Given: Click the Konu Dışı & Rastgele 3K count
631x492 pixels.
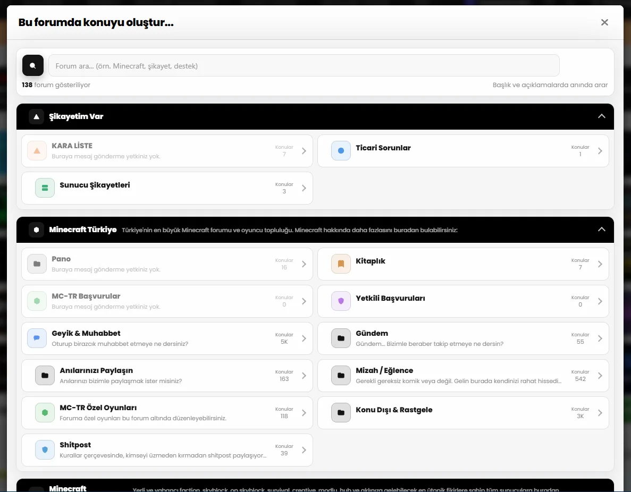Looking at the screenshot, I should click(x=580, y=416).
